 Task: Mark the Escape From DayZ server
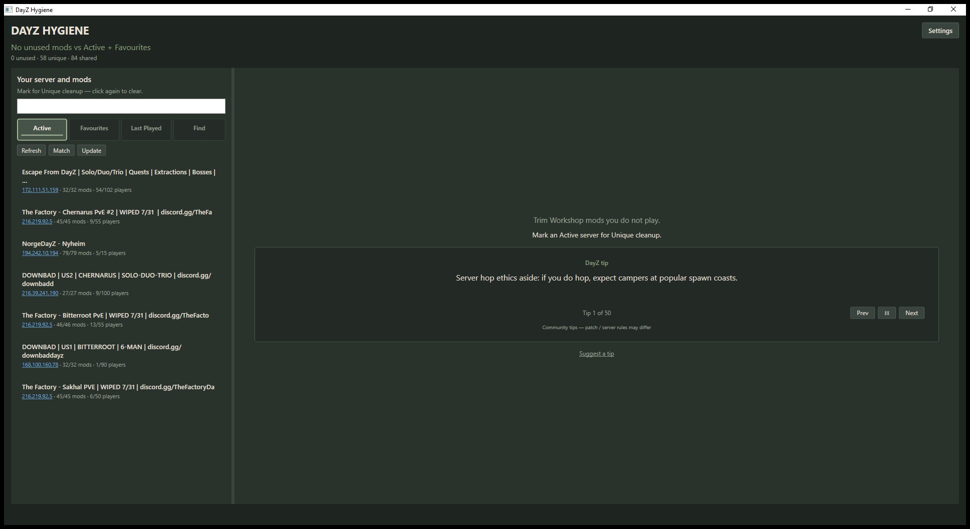(x=121, y=181)
